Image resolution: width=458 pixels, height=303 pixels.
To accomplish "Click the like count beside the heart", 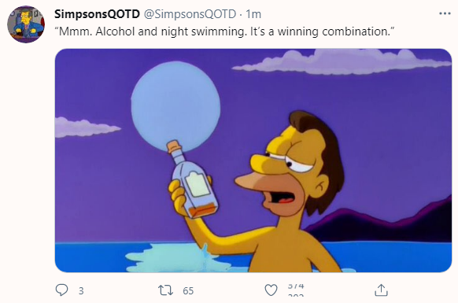I will pos(296,290).
